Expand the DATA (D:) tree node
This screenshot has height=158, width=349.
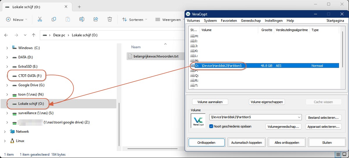tap(7, 57)
